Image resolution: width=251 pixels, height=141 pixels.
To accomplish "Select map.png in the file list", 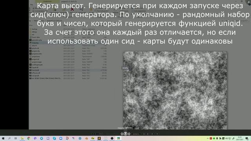I will [x=35, y=43].
